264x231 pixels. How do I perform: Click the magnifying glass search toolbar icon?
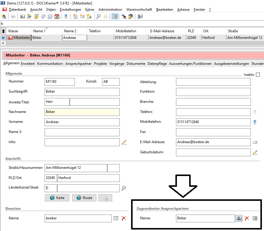[x=98, y=16]
